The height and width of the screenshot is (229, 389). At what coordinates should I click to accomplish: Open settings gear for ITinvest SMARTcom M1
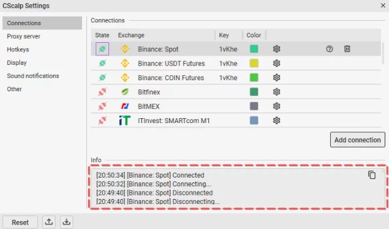click(276, 121)
